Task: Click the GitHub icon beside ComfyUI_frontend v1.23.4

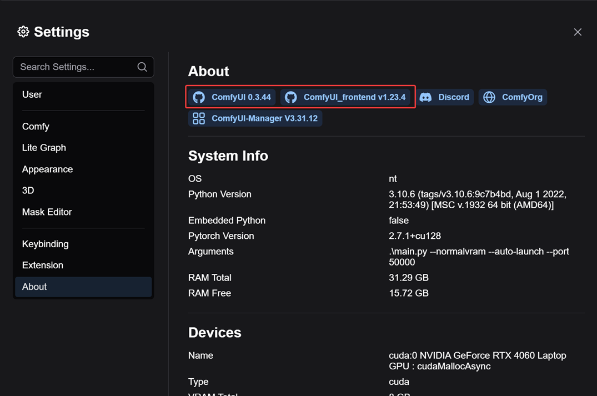Action: [x=291, y=97]
